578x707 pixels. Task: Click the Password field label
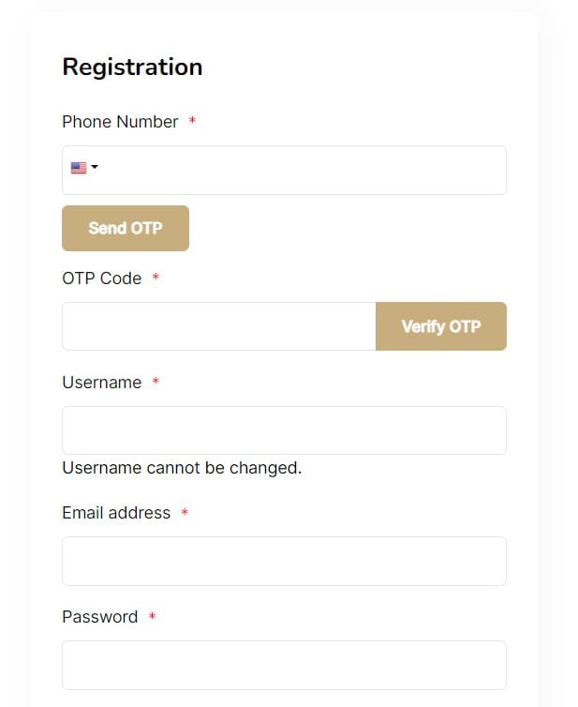click(x=100, y=617)
